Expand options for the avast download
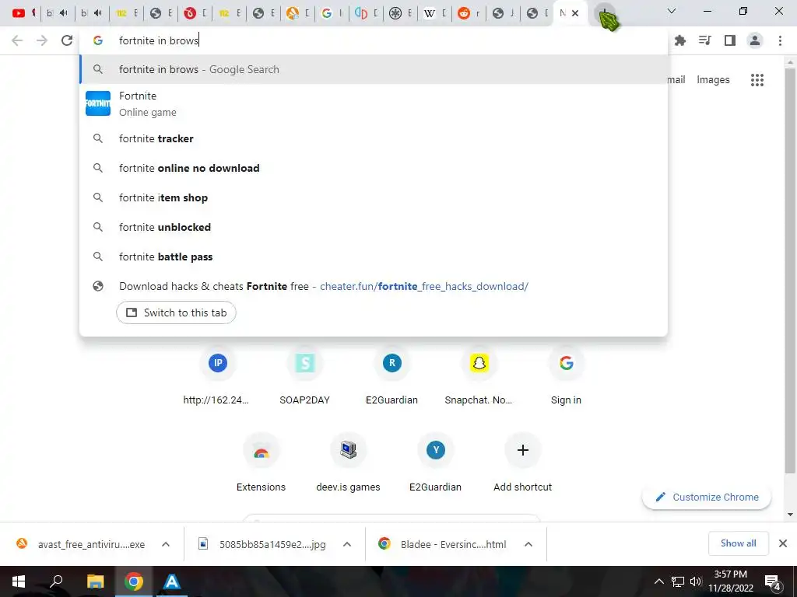 [x=166, y=544]
